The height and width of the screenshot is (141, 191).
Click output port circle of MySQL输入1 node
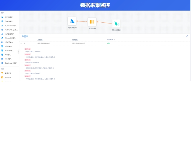tap(77, 21)
